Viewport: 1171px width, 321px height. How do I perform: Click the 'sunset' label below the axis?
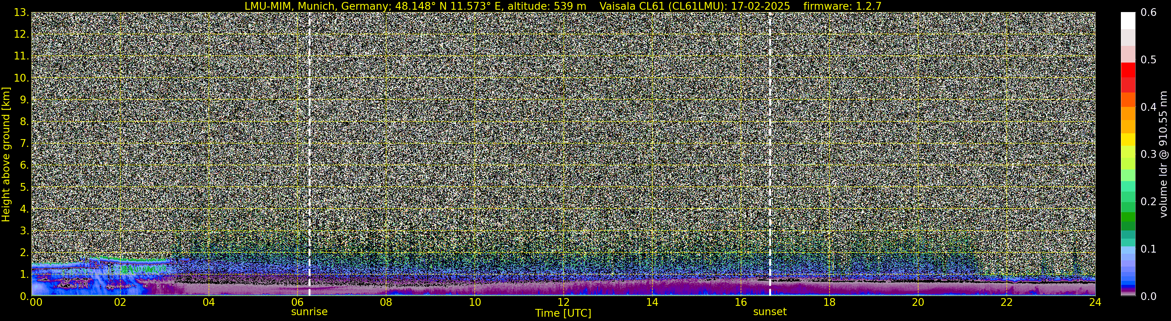coord(770,312)
